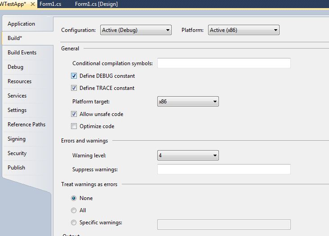Click the Treat warnings as errors heading
Viewport: 329px width, 236px height.
coord(89,184)
